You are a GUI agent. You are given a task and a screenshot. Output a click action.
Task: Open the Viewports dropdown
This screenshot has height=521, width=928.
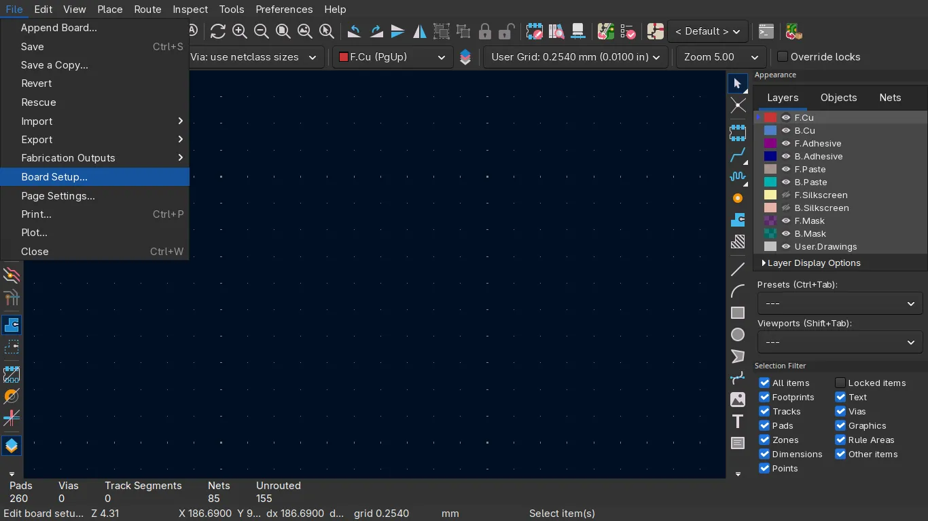click(x=840, y=342)
